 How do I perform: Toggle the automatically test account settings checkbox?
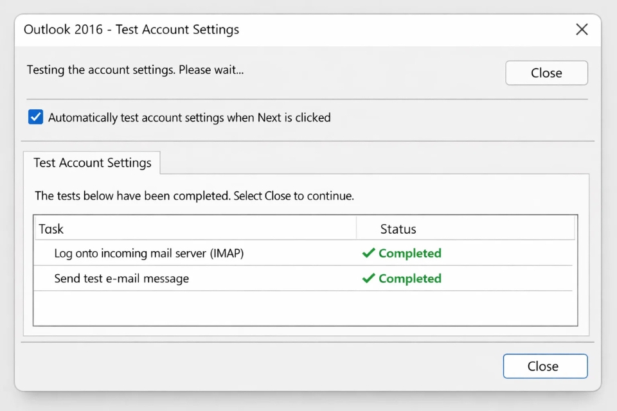pyautogui.click(x=36, y=118)
